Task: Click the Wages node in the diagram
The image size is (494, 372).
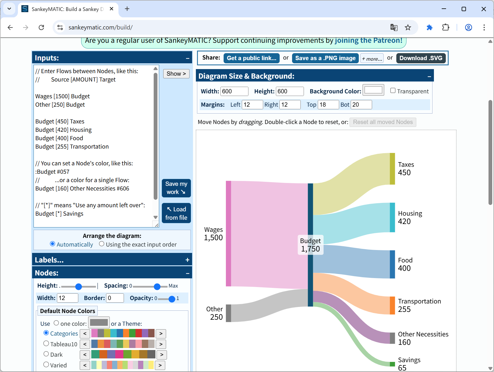Action: pyautogui.click(x=229, y=234)
